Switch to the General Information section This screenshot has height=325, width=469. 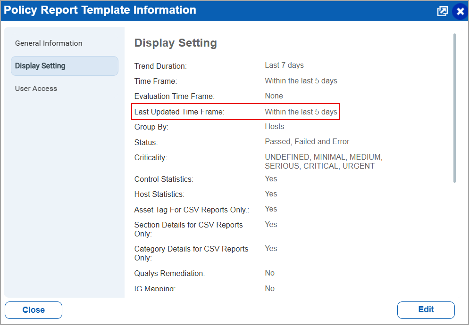tap(49, 43)
